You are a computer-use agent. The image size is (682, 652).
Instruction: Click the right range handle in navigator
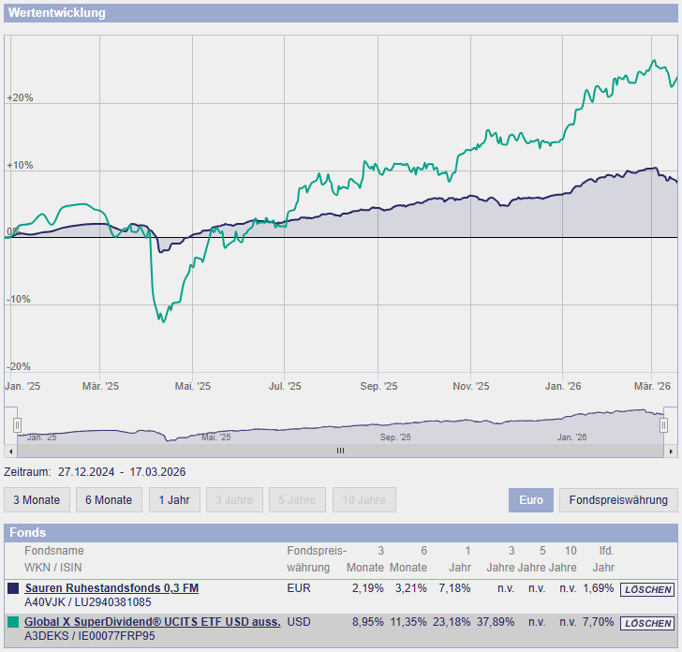tap(664, 425)
